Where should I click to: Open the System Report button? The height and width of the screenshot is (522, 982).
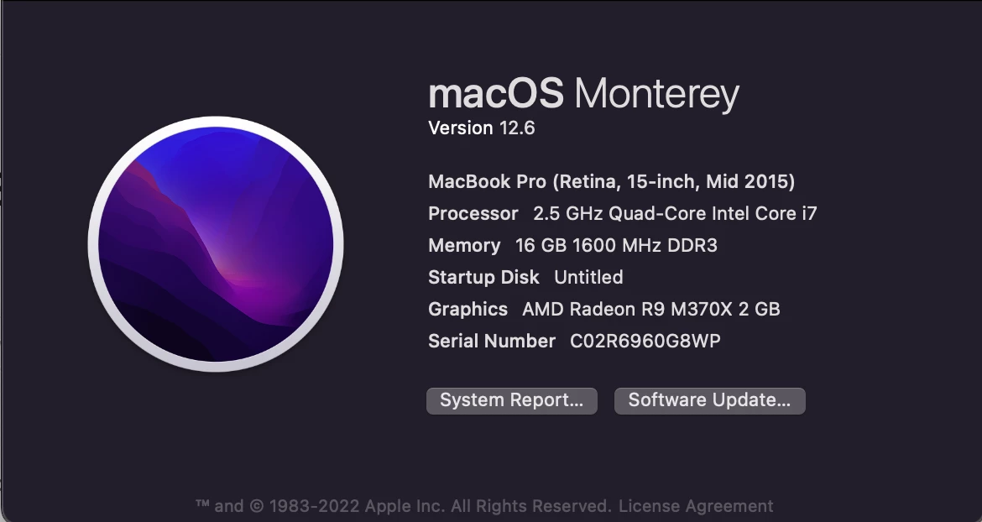coord(512,400)
